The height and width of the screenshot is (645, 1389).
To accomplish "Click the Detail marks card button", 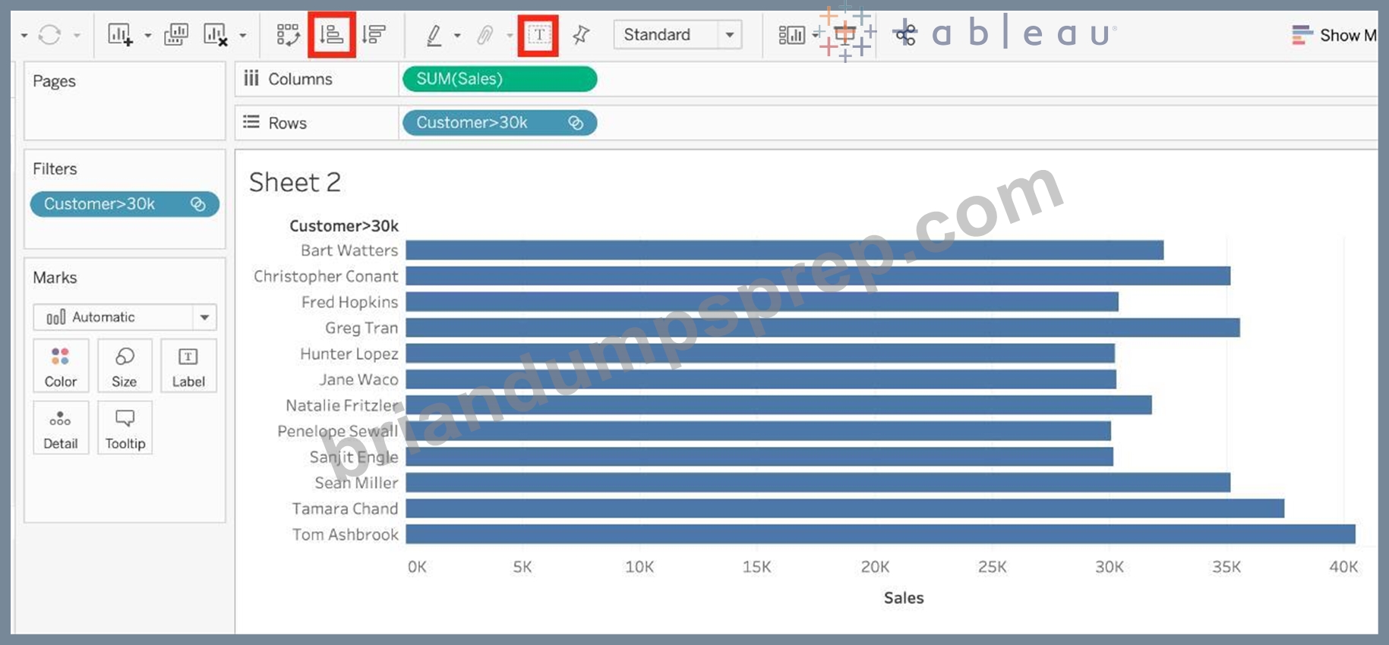I will coord(61,428).
